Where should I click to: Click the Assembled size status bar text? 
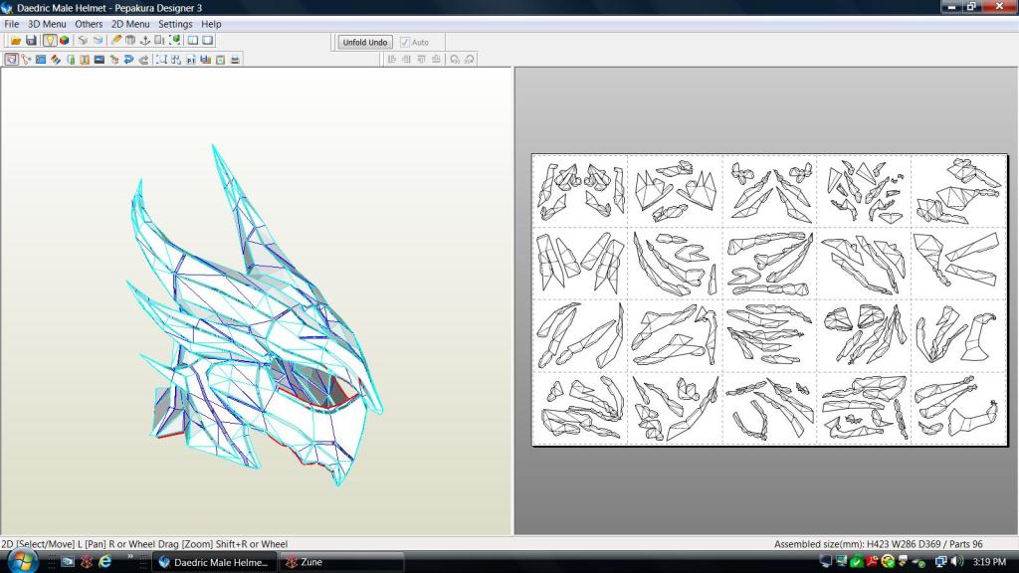click(x=879, y=544)
